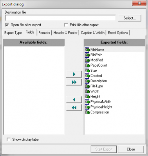
Task: Click into the Destination file input field
Action: [x=60, y=18]
